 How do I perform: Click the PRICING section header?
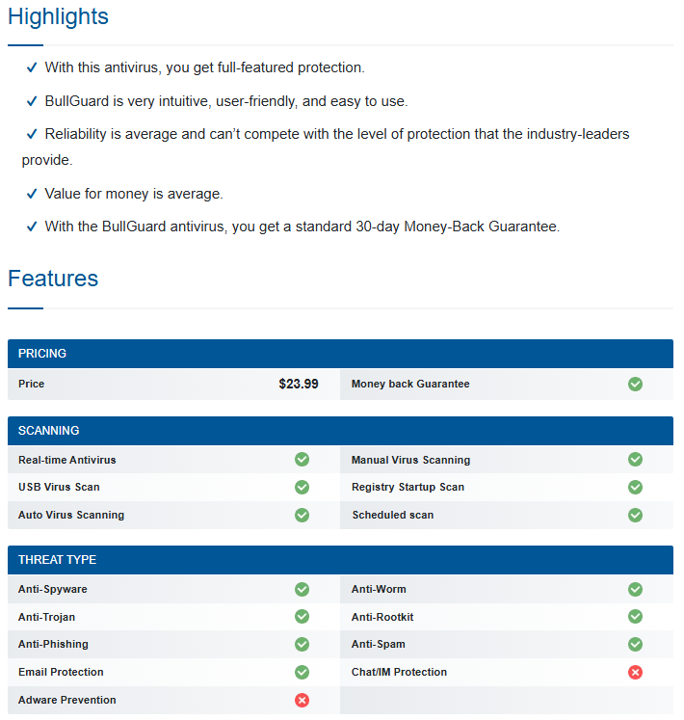[x=340, y=354]
